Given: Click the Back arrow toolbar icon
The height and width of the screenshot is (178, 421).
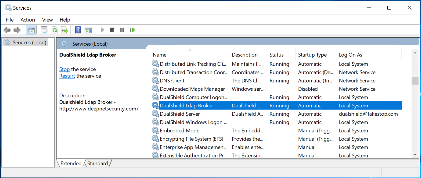Looking at the screenshot, I should [x=7, y=30].
